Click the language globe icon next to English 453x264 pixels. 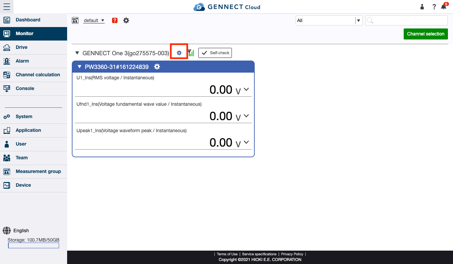coord(7,231)
